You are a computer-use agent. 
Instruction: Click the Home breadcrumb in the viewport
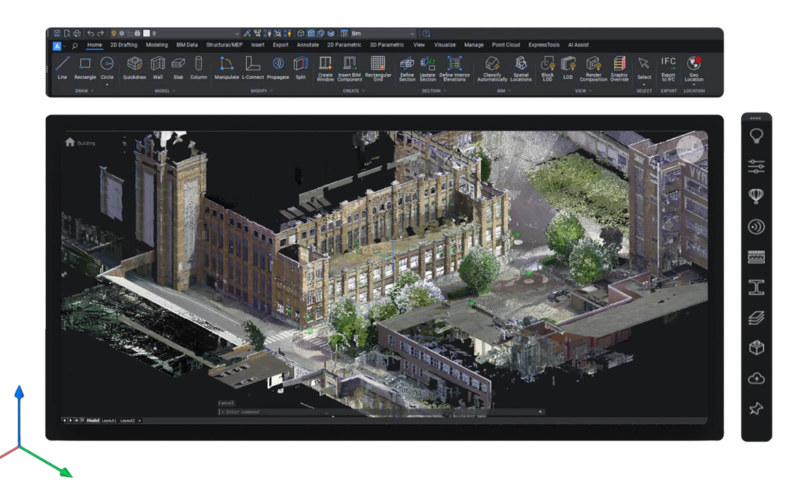69,142
